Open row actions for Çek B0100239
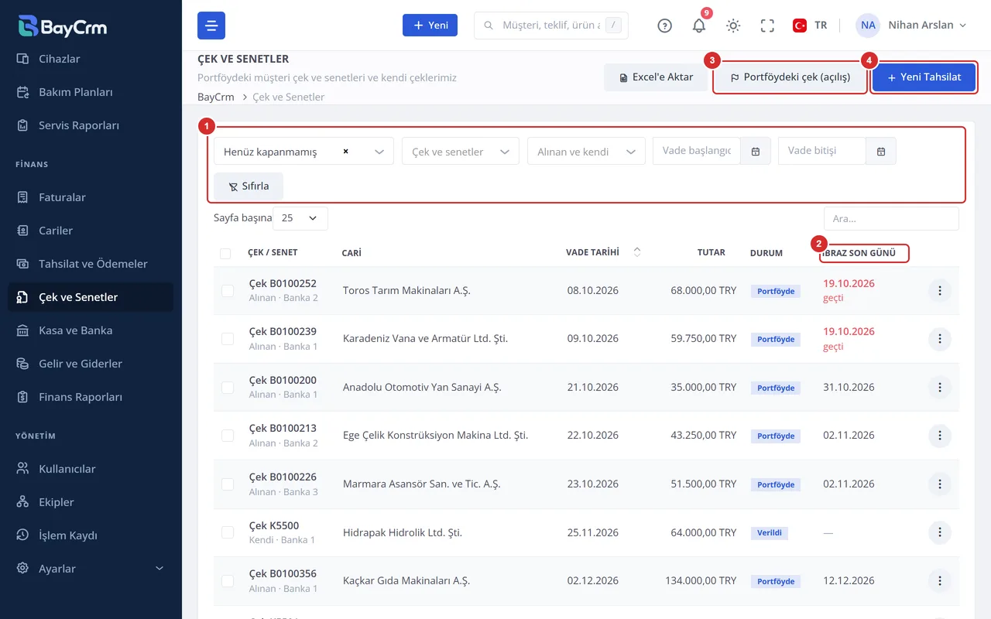 939,339
